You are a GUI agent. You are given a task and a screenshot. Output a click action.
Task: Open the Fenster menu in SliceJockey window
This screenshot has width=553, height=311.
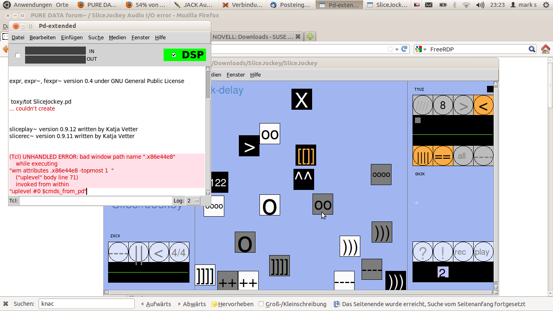(236, 75)
